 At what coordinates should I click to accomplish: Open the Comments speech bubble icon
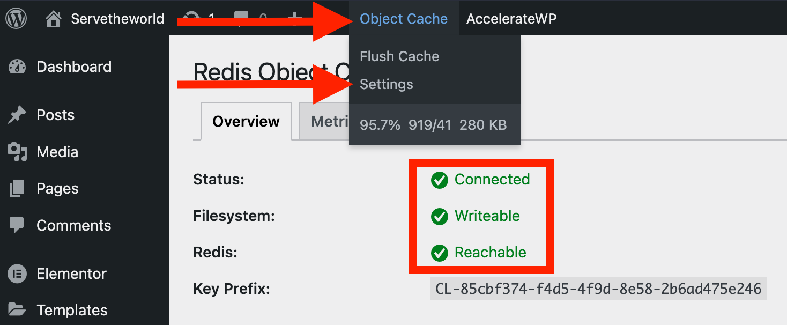(x=17, y=225)
